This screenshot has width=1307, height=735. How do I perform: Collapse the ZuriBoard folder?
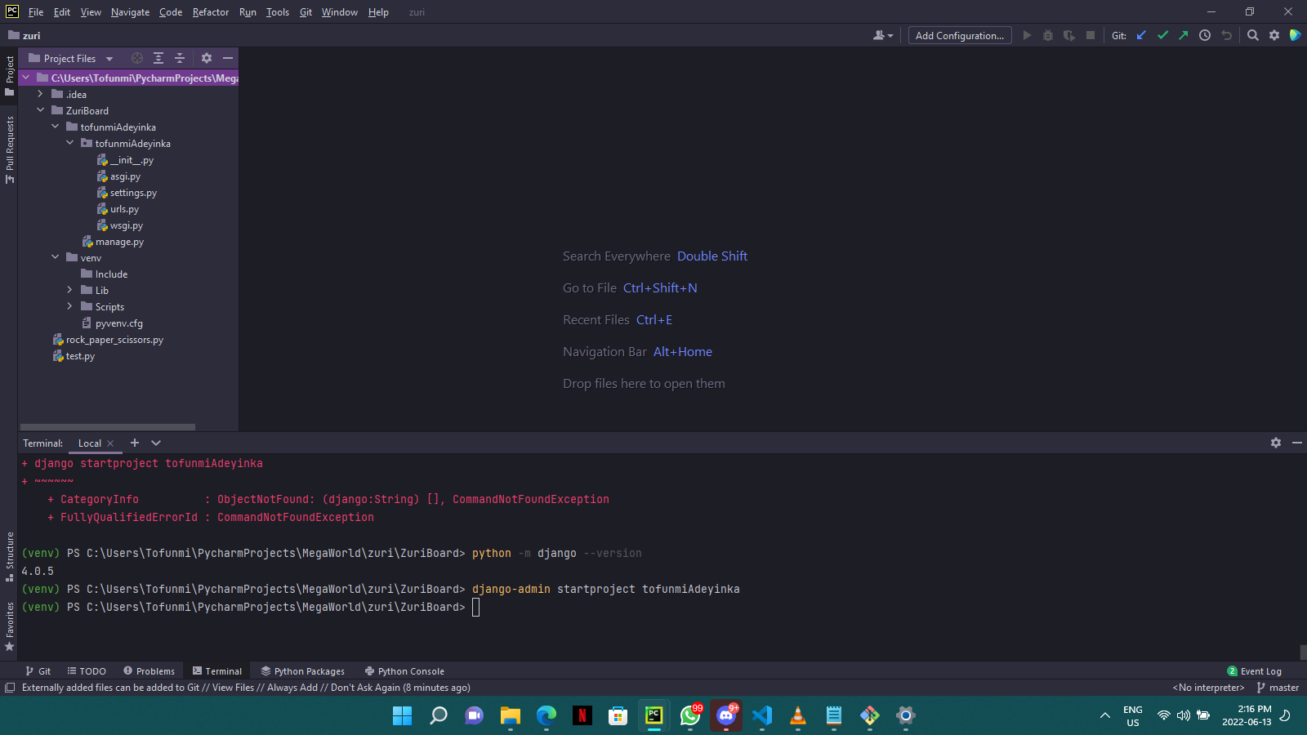[x=40, y=110]
